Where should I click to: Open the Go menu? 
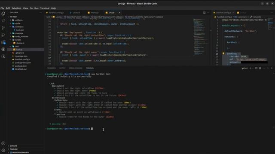31,8
